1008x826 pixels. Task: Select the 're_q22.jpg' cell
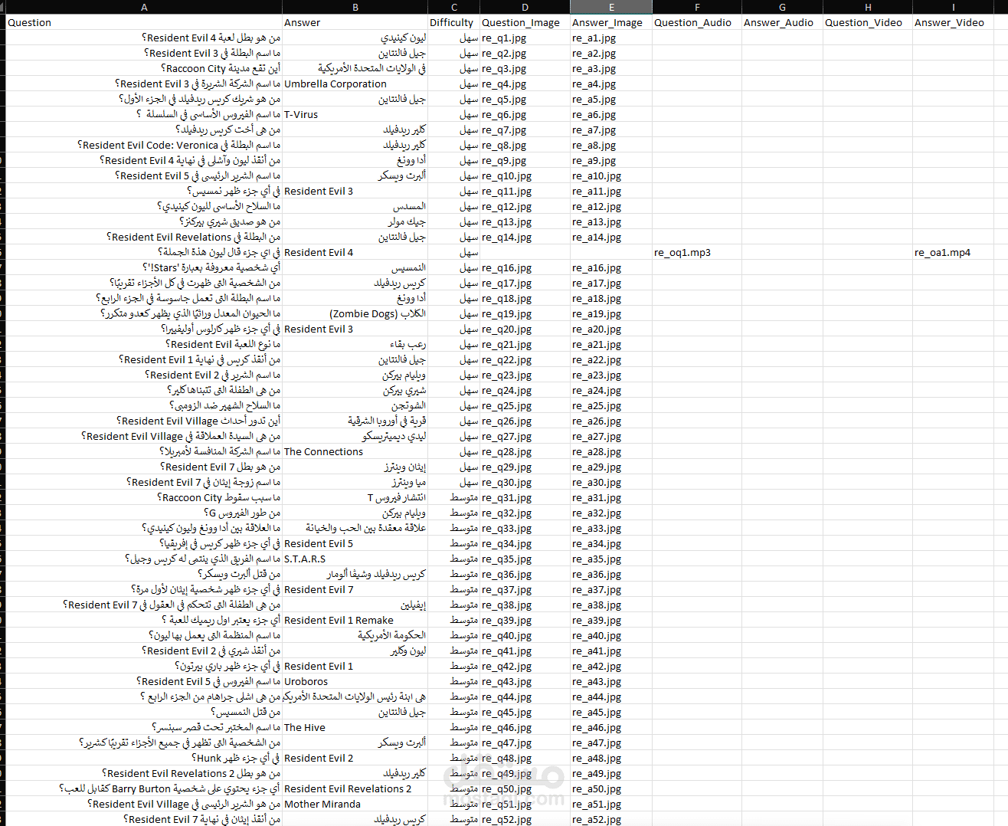point(525,359)
